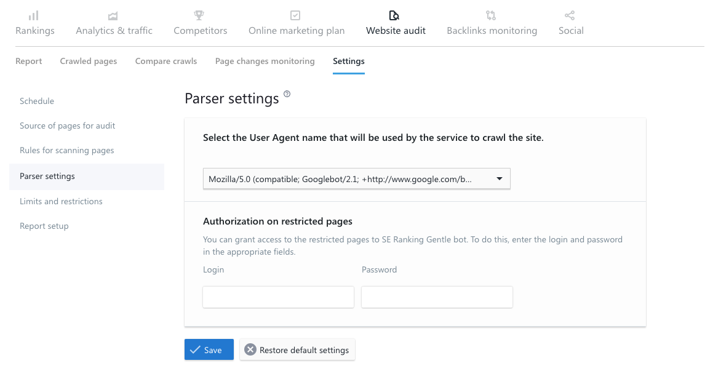Click the Social share icon
This screenshot has height=382, width=705.
coord(570,15)
